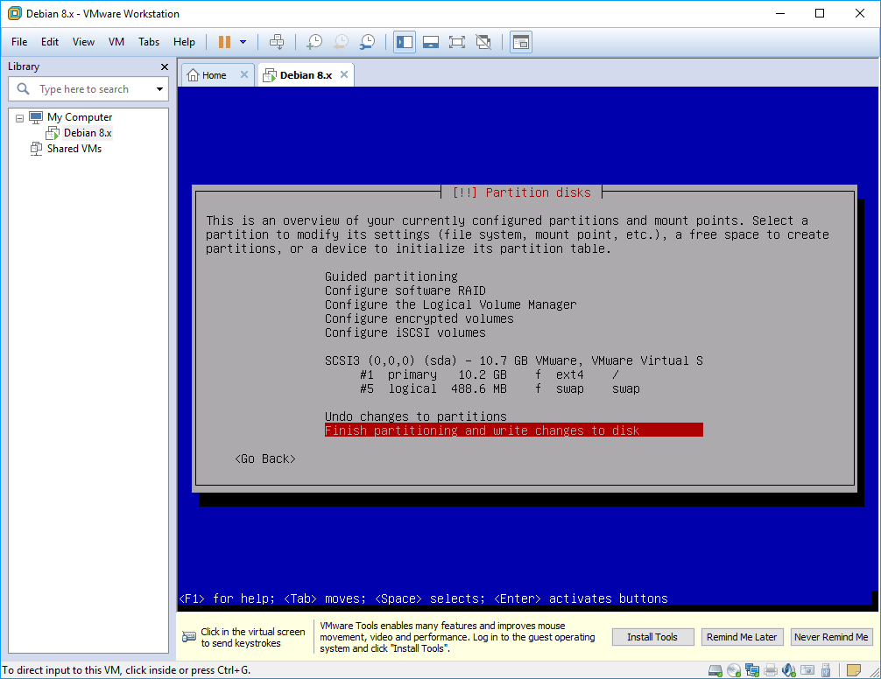
Task: Revert to previous snapshot icon
Action: tap(341, 42)
